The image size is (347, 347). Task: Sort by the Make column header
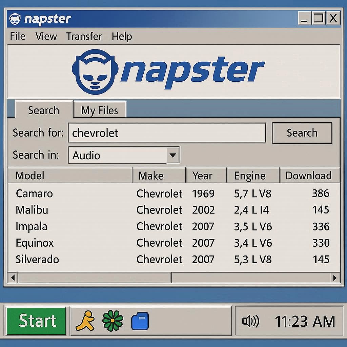159,176
